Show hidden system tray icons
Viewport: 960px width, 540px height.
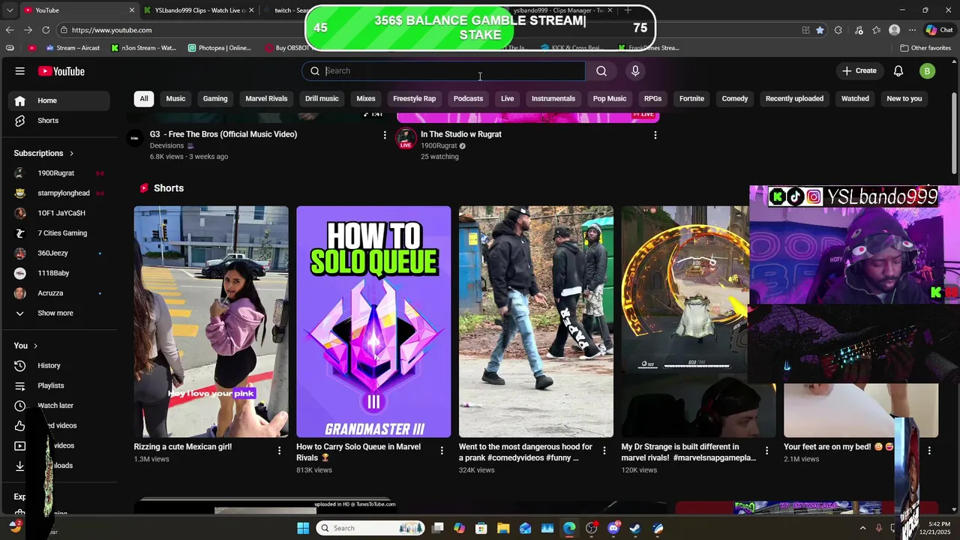[x=862, y=528]
